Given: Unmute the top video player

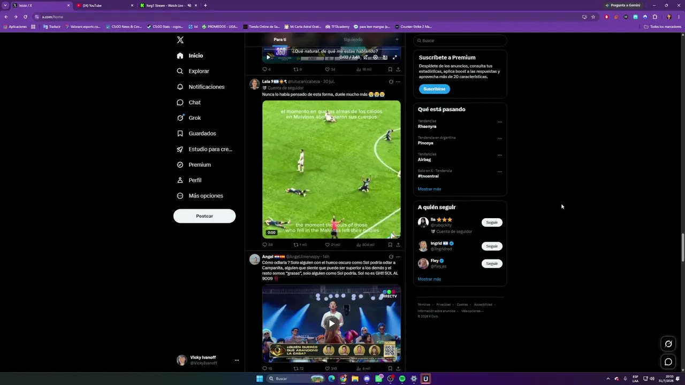Looking at the screenshot, I should [366, 57].
